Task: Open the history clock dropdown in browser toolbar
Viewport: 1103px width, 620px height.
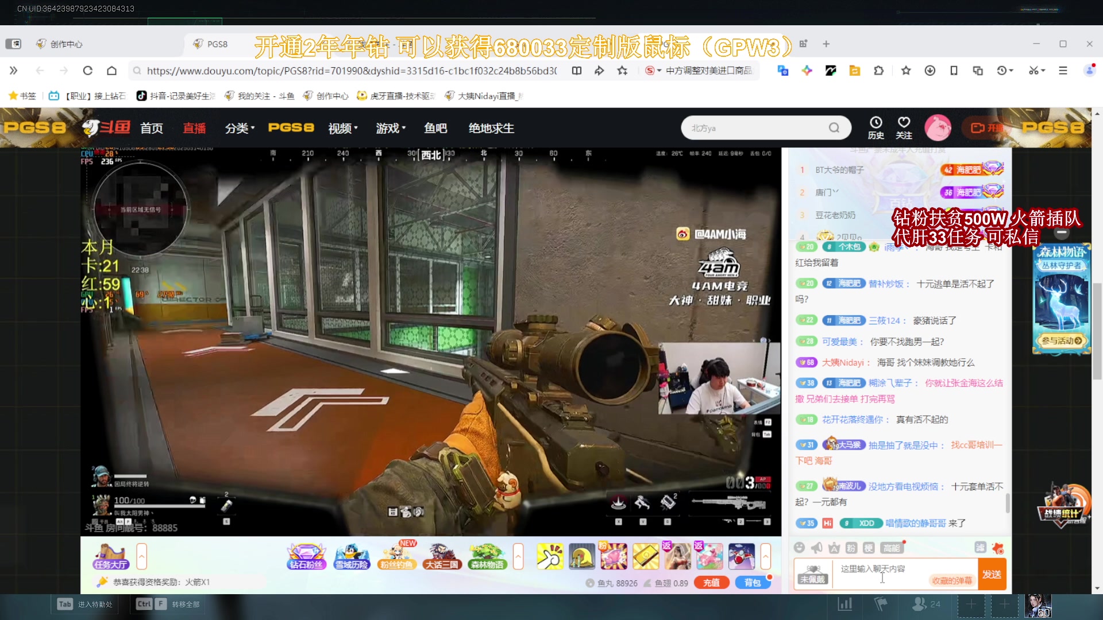Action: [1005, 71]
